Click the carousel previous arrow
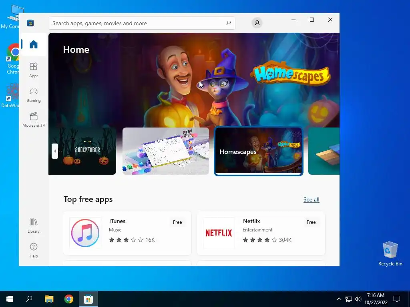The height and width of the screenshot is (307, 410). click(x=54, y=151)
